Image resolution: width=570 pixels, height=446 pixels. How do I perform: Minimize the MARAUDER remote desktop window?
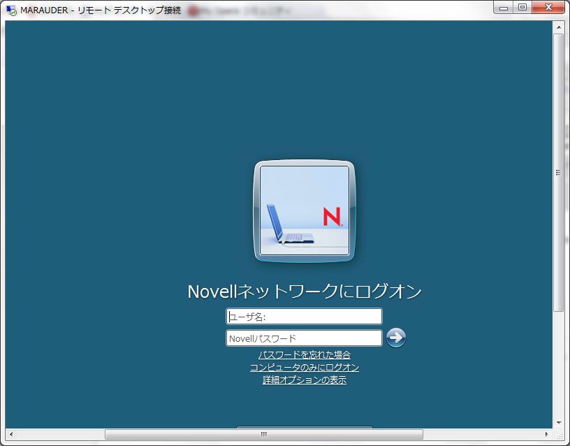click(503, 8)
